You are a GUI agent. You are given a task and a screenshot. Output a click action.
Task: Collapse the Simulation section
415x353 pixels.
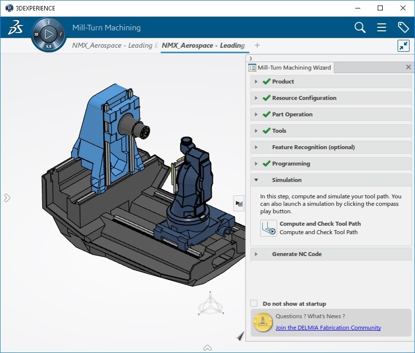click(331, 180)
